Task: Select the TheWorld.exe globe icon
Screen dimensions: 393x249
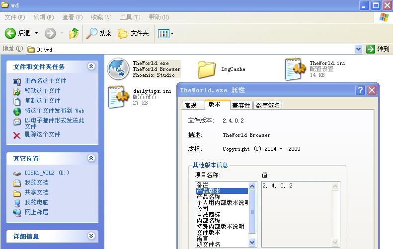Action: point(118,69)
